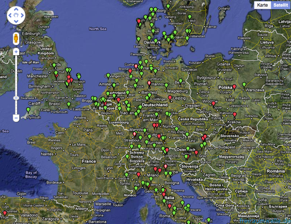Screen dimensions: 291x224
Task: Switch to Karte map view
Action: [x=262, y=5]
